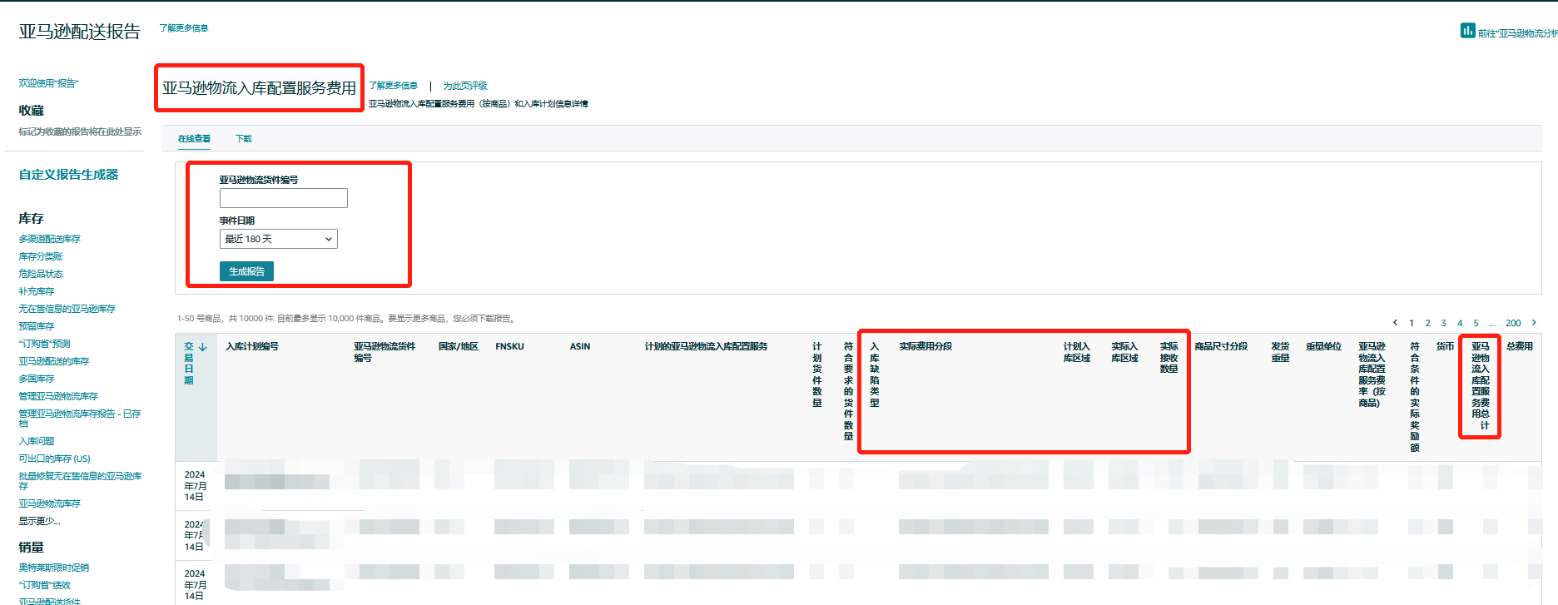Switch to the 下载 tab
The image size is (1558, 605).
(243, 139)
